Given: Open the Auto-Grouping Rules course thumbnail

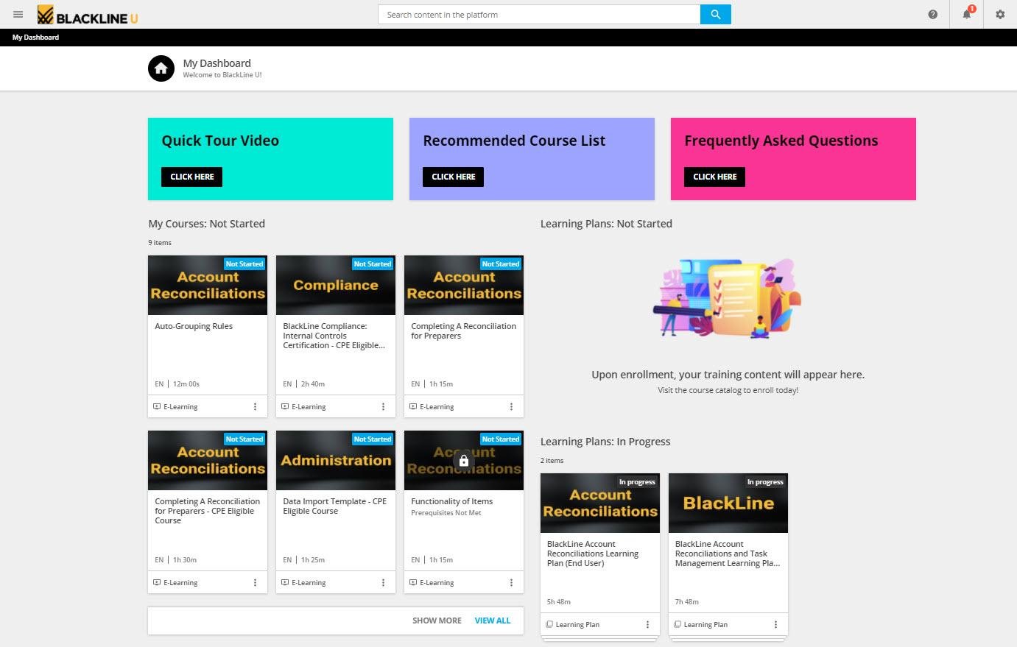Looking at the screenshot, I should coord(208,285).
